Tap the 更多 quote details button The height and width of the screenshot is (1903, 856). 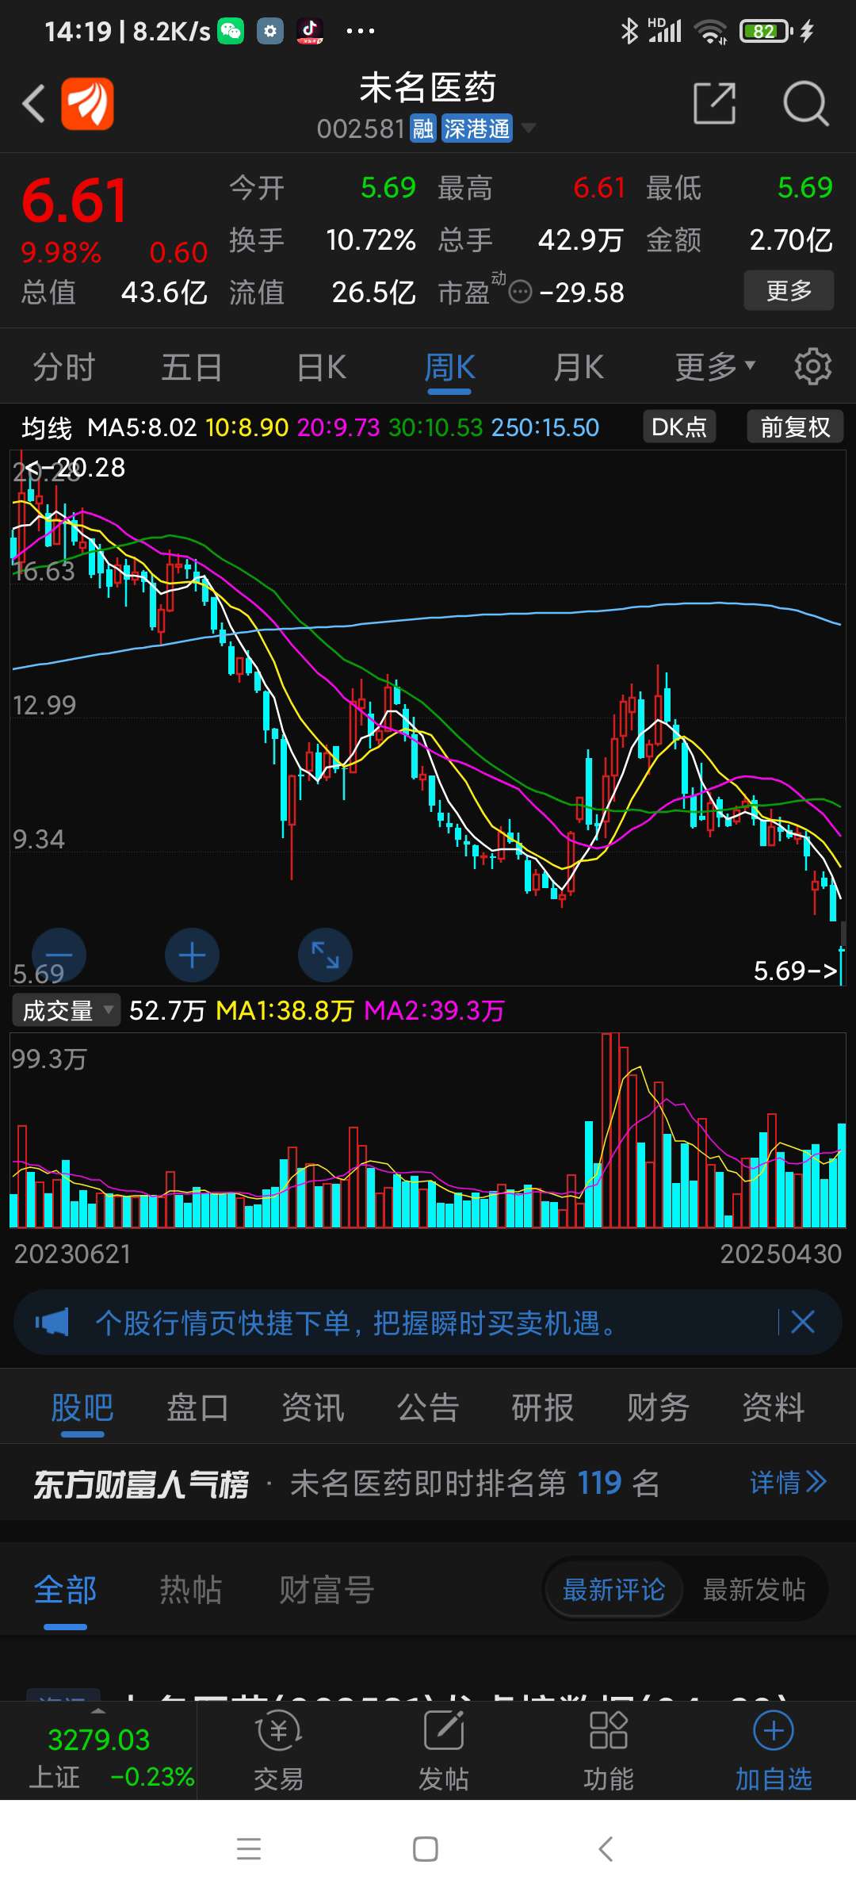pyautogui.click(x=789, y=290)
